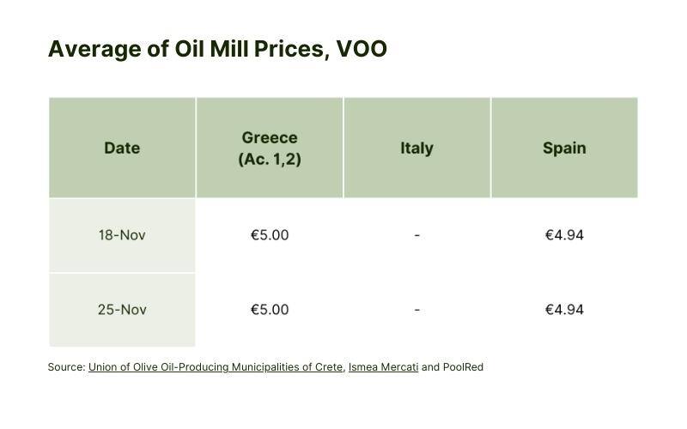Click the (Ac. 1,2) note under Greece
Viewport: 687px width, 429px height.
(x=270, y=159)
